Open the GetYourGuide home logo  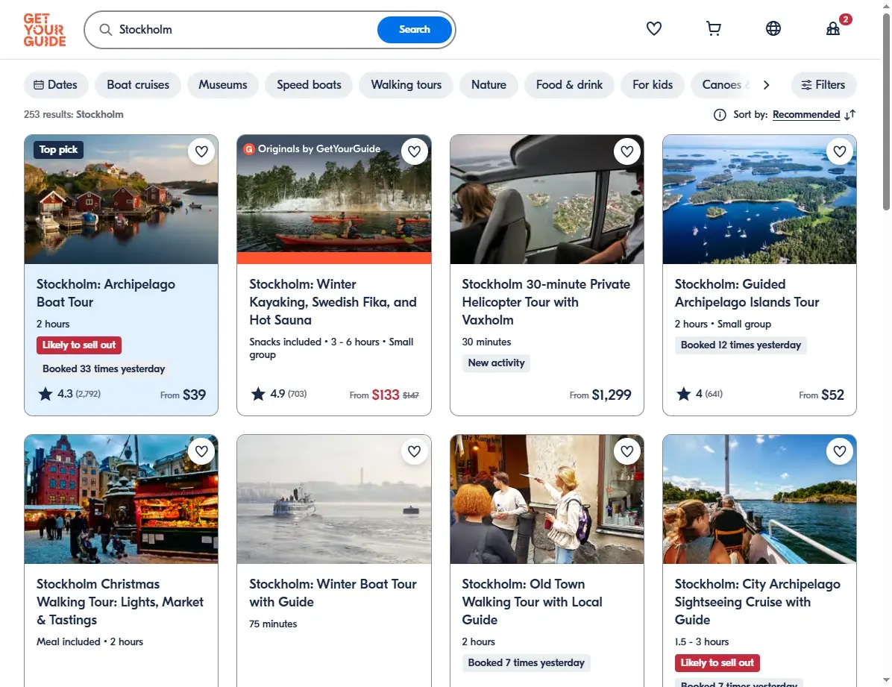(44, 30)
